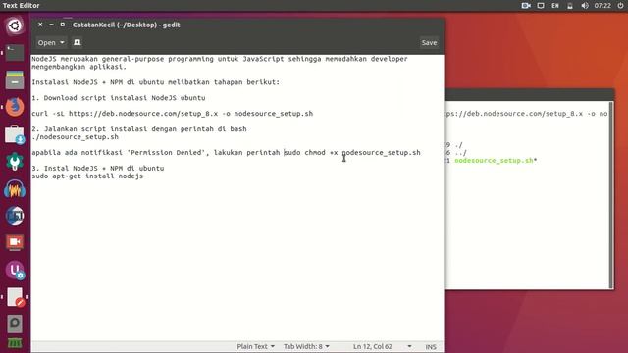Viewport: 628px width, 353px height.
Task: Open the Plain Text language dropdown
Action: point(255,346)
